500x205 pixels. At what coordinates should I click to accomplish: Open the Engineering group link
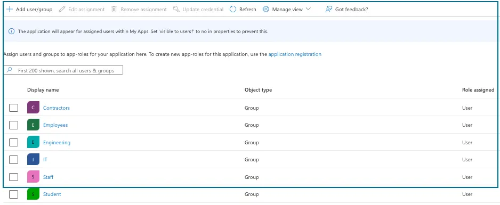click(57, 142)
